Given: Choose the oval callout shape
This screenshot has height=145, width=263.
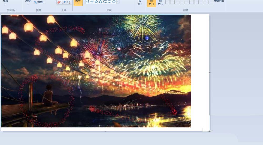Looking at the screenshot, I should point(109,2).
